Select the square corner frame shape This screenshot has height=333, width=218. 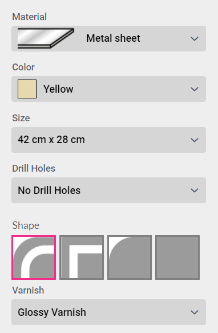coord(82,257)
